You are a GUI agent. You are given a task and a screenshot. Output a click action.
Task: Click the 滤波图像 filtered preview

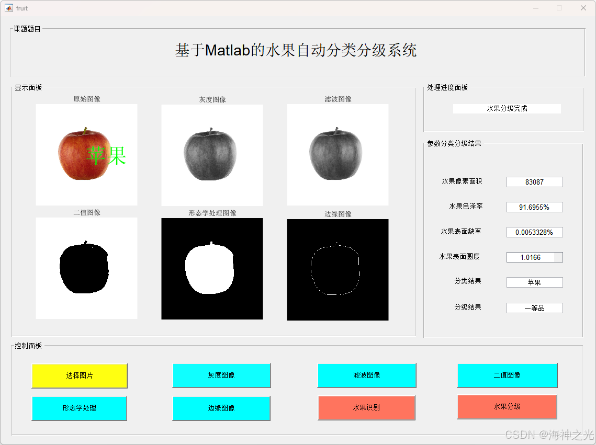tap(337, 154)
